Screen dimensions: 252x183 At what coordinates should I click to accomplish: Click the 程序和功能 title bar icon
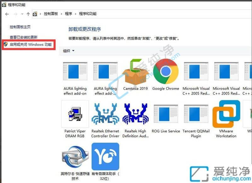coord(4,5)
